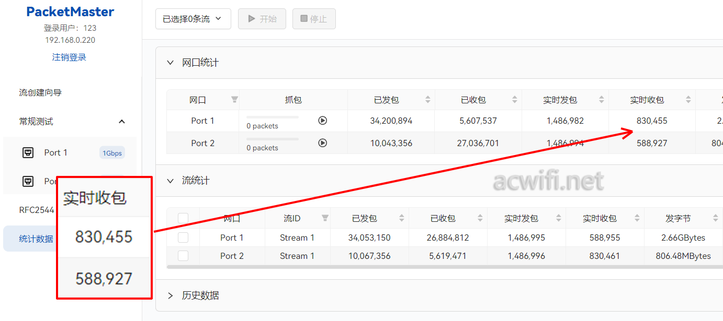Screen dimensions: 723x321
Task: Start packet capture on Port 1 row
Action: (323, 121)
